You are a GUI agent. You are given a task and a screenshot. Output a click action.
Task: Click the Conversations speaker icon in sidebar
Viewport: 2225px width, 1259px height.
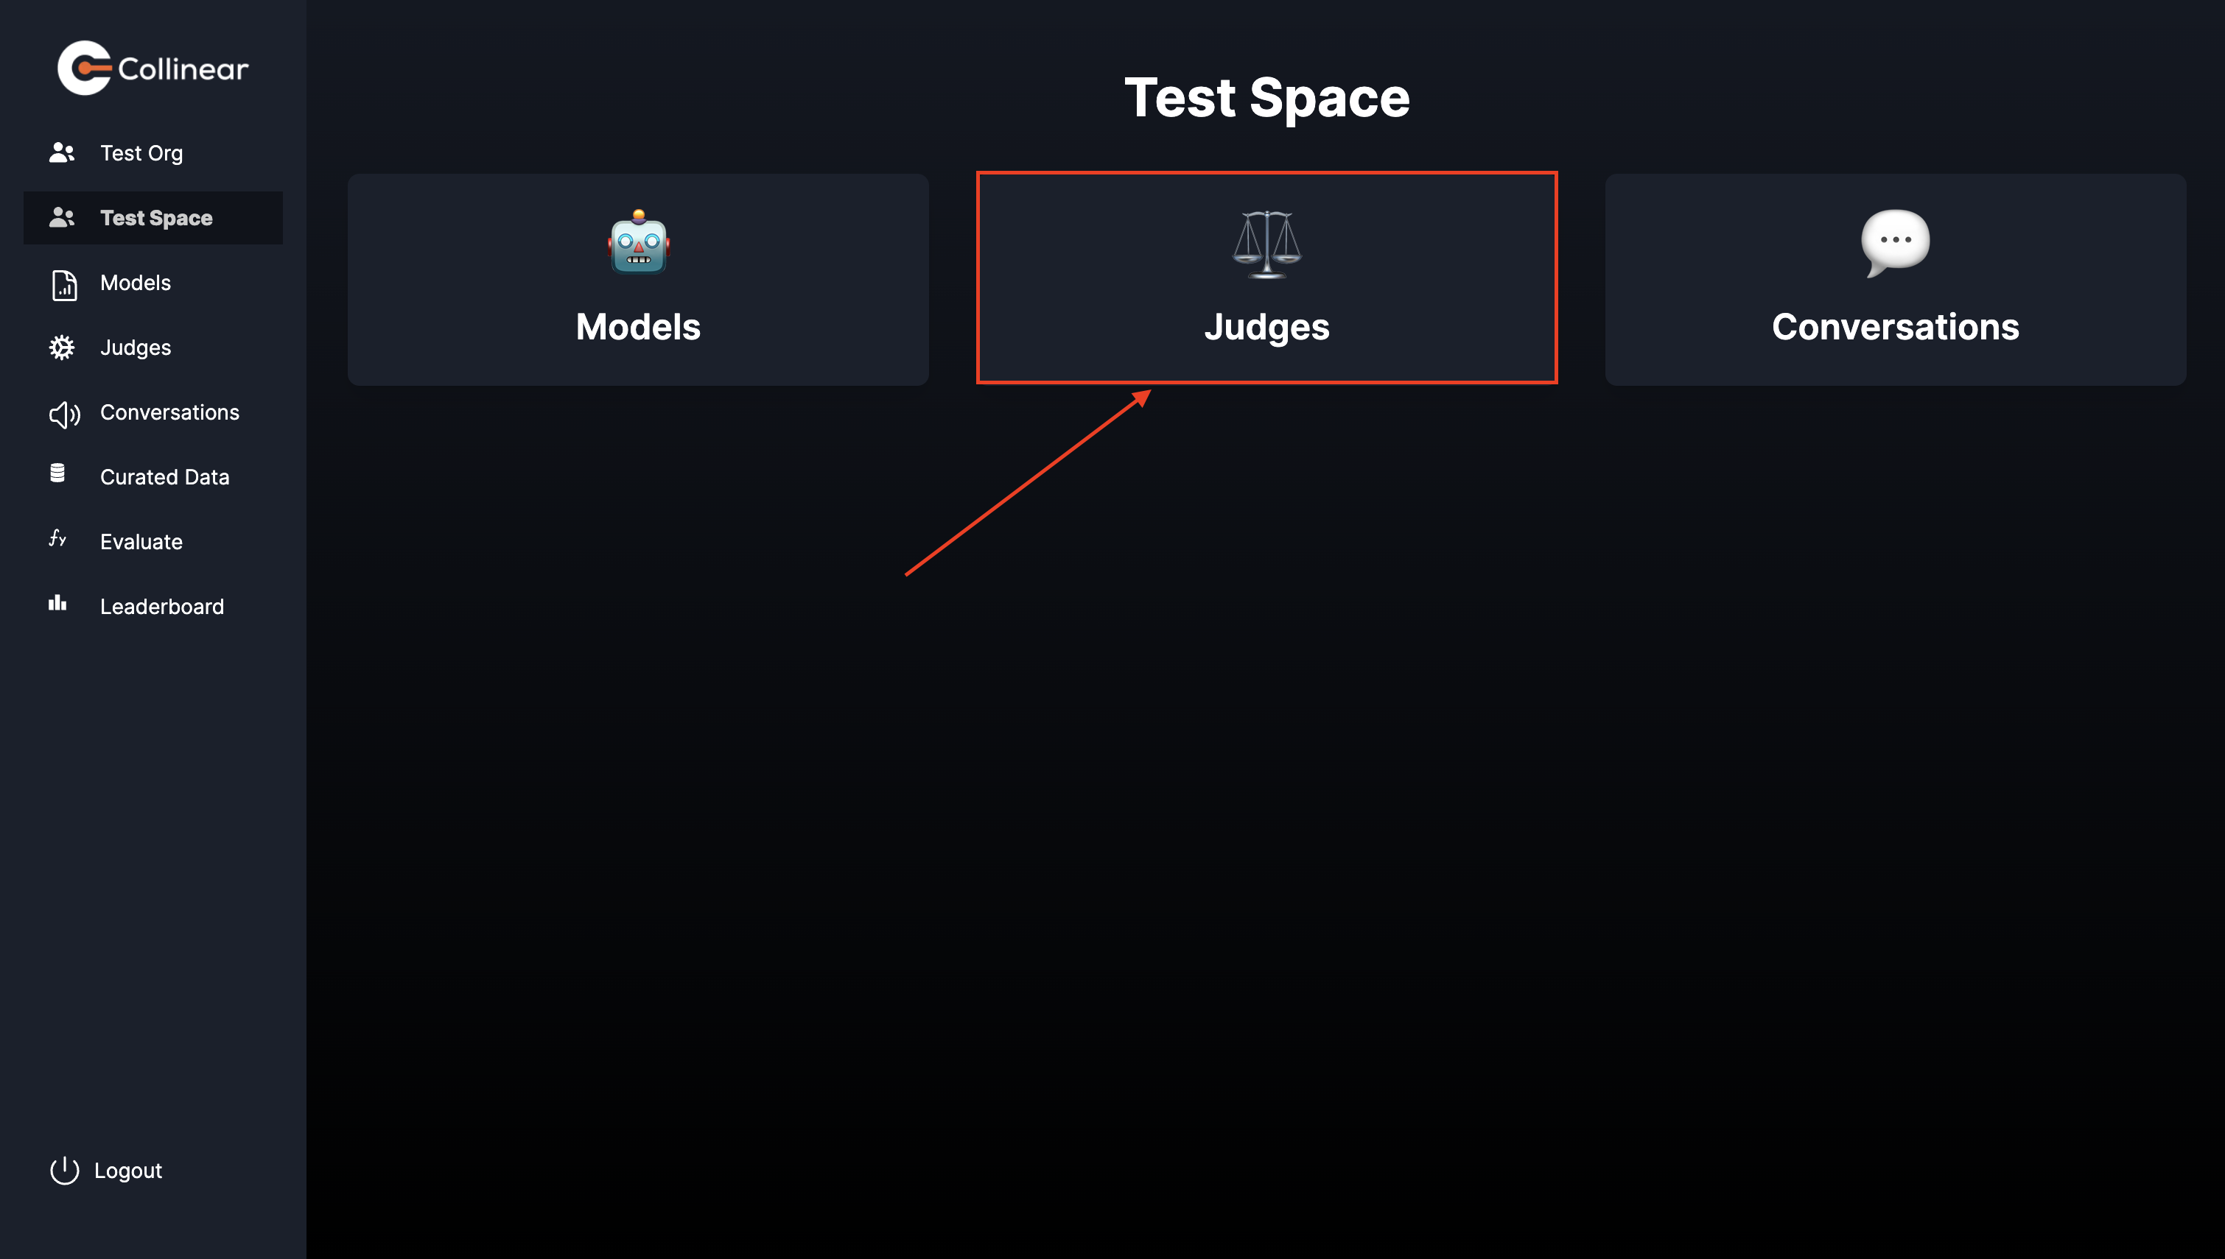[64, 415]
